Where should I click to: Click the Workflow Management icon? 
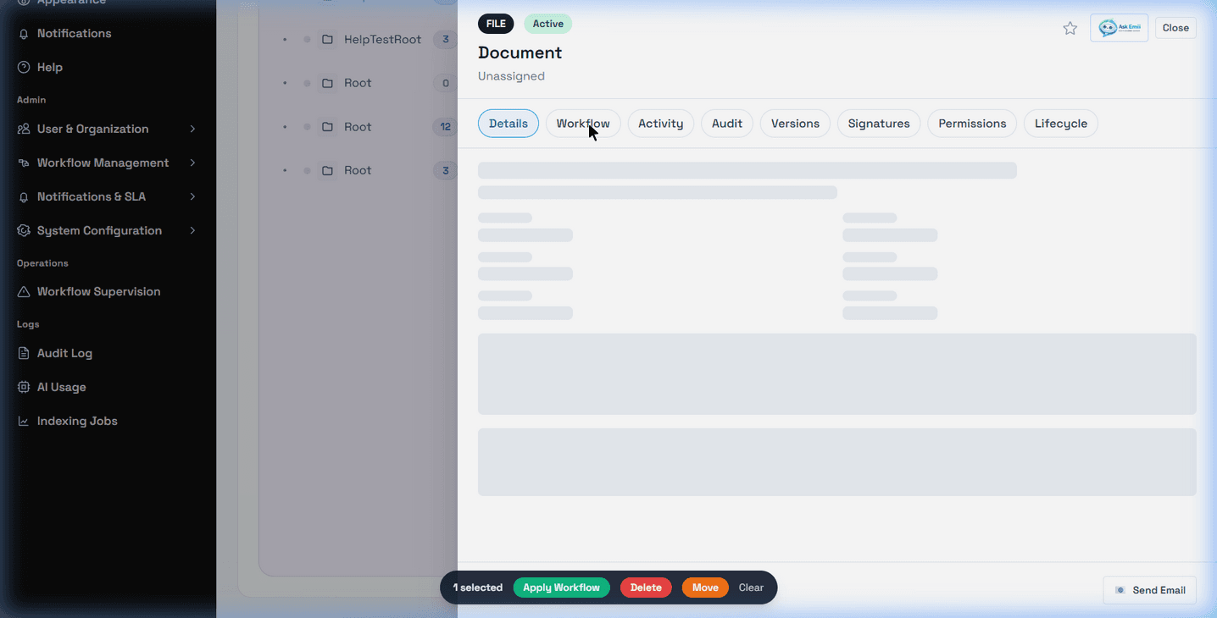24,163
